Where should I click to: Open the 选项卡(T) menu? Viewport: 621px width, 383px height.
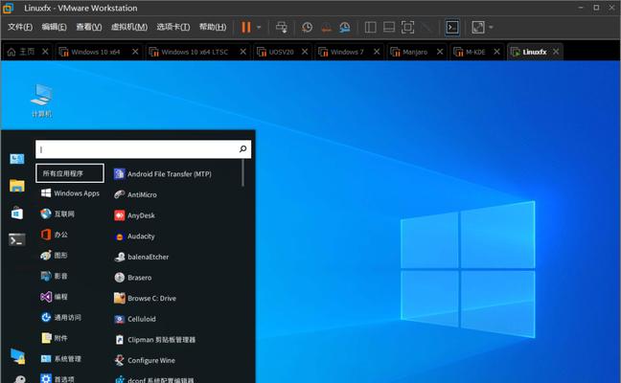click(173, 27)
